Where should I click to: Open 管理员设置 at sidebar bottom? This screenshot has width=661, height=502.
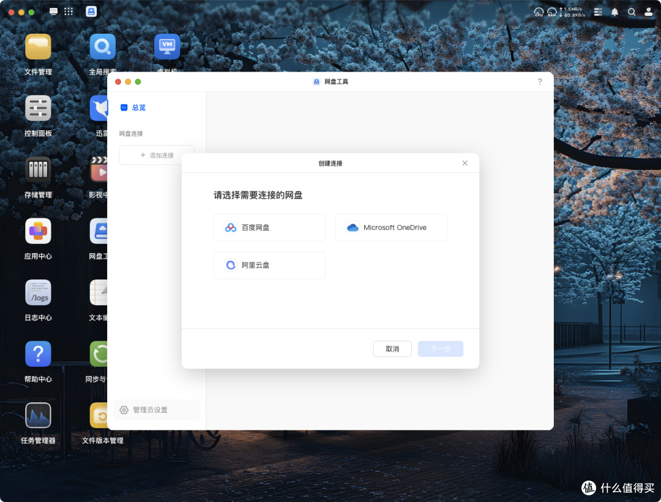coord(157,410)
